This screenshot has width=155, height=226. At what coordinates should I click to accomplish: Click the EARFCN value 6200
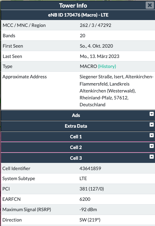coord(85,199)
